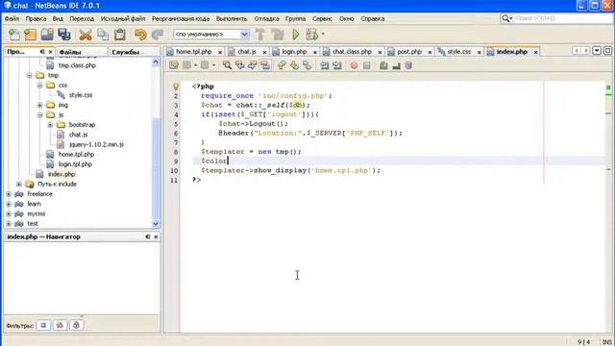Click Find Next Occurrence icon

[x=252, y=65]
